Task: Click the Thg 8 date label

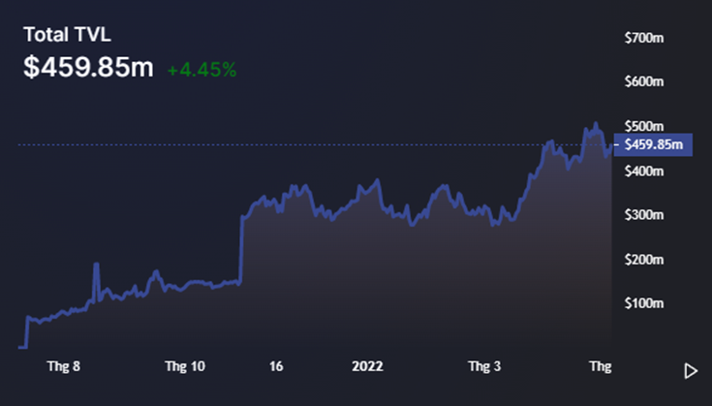Action: click(x=64, y=366)
